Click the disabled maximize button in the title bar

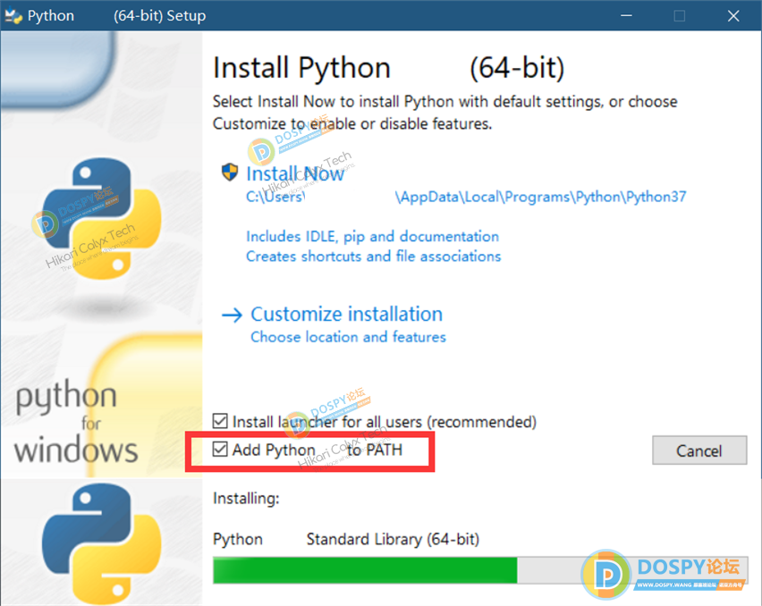[x=680, y=16]
